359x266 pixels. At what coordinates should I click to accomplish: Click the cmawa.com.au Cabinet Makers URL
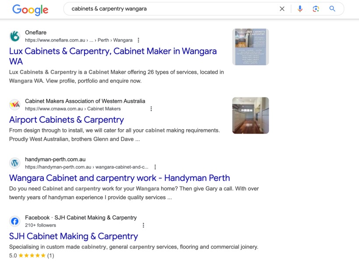tap(73, 109)
